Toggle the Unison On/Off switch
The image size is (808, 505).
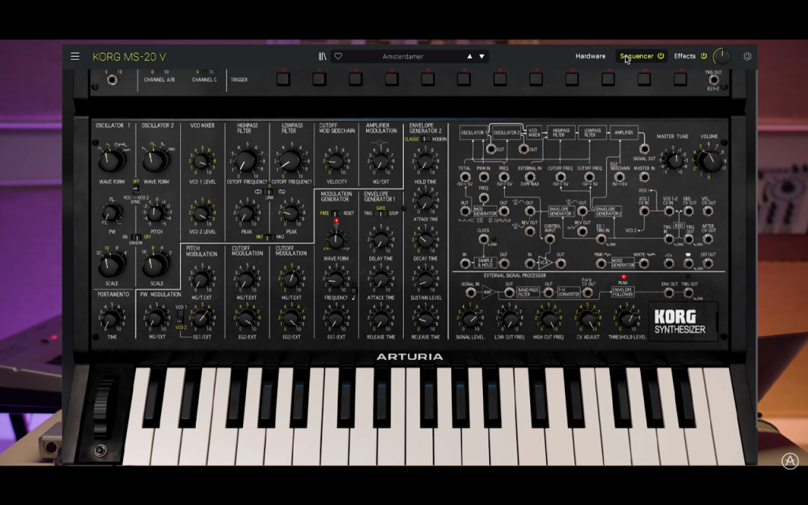coord(136,237)
